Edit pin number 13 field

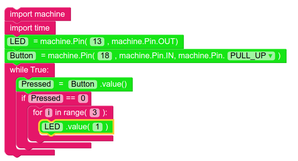[x=97, y=42]
